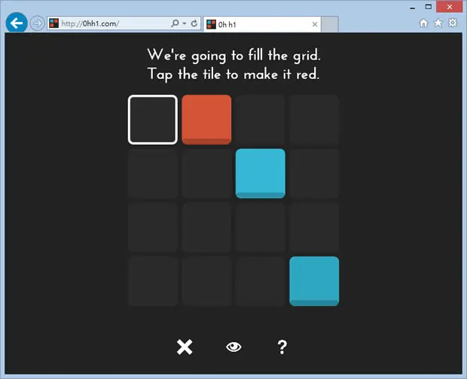This screenshot has width=467, height=379.
Task: Click the X quit icon below grid
Action: coord(185,347)
